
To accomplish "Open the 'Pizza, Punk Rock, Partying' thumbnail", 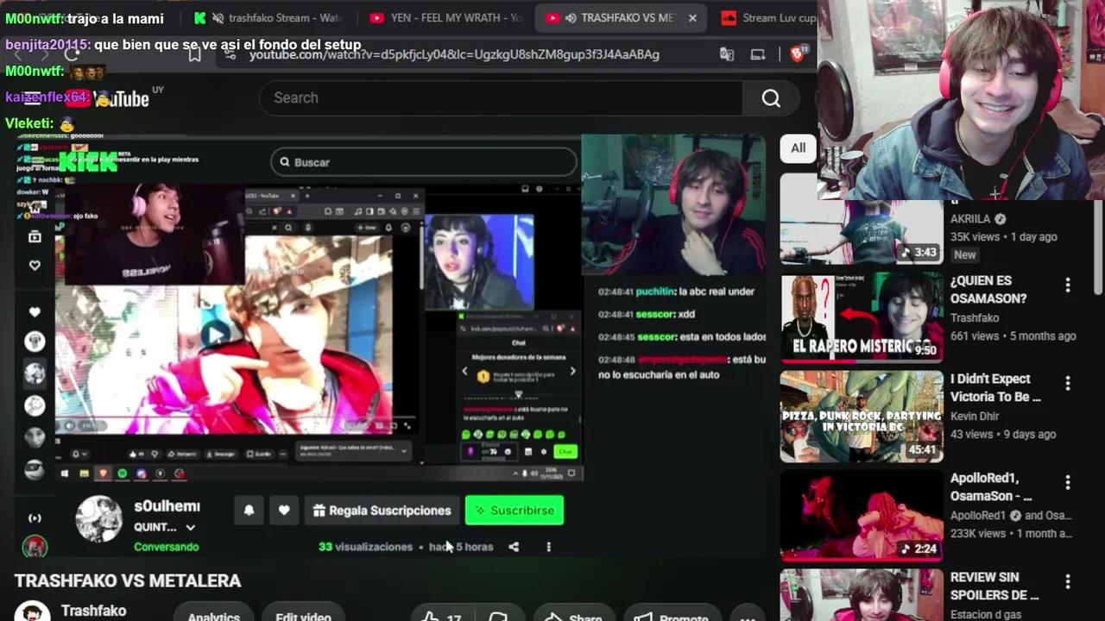I will [862, 417].
